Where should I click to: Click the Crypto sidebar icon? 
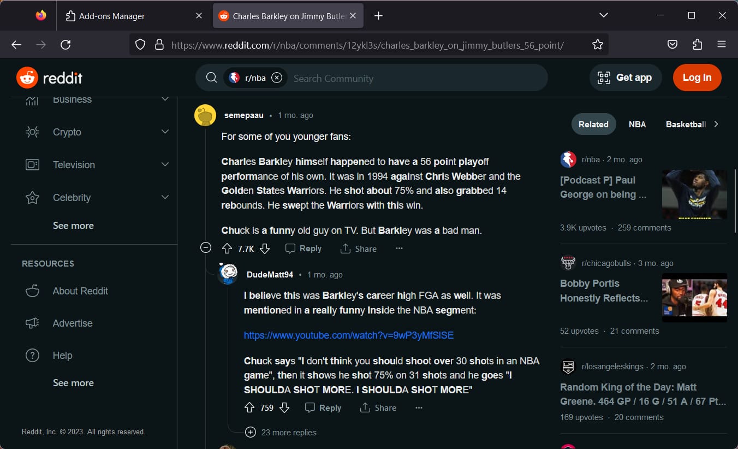coord(33,132)
